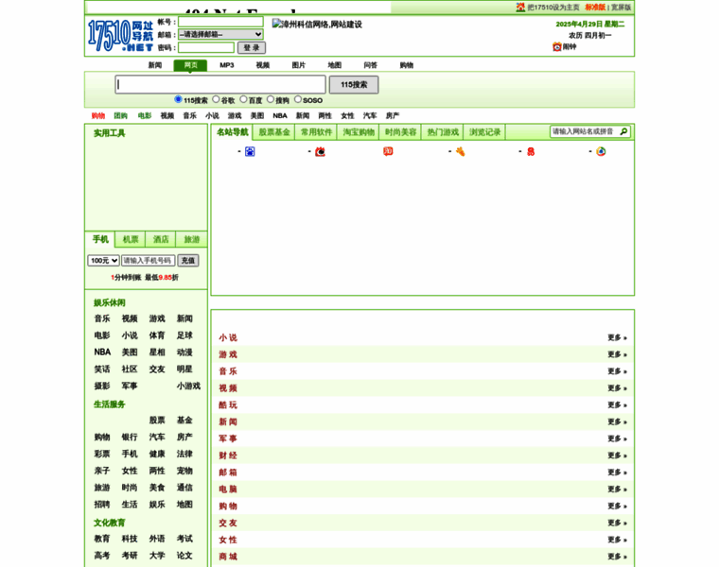Switch to the 新闻 search tab
The width and height of the screenshot is (719, 567).
tap(155, 65)
